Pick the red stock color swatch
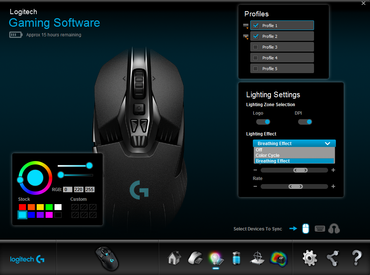The width and height of the screenshot is (370, 275). pos(22,207)
